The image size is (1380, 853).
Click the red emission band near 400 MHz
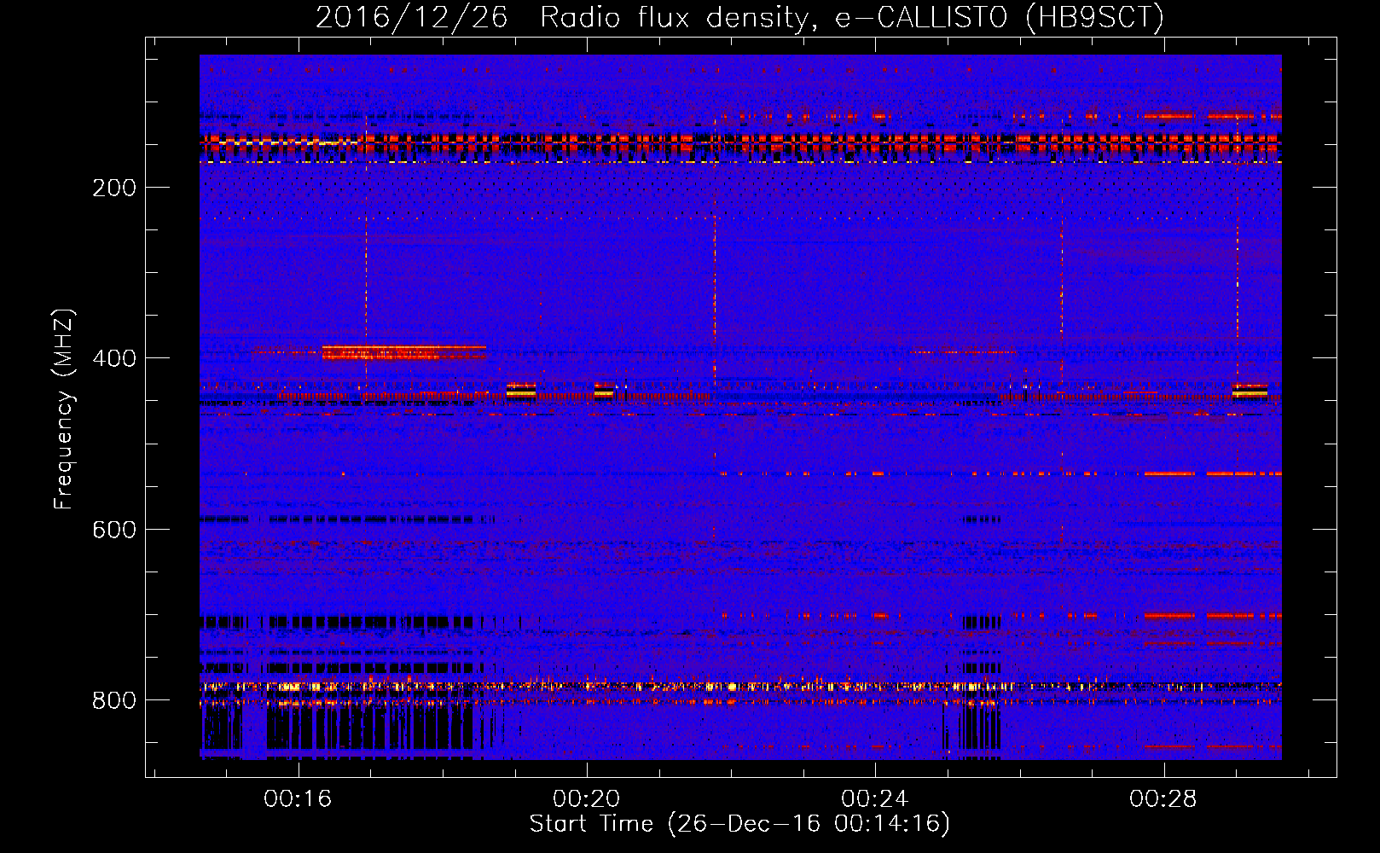coord(403,352)
